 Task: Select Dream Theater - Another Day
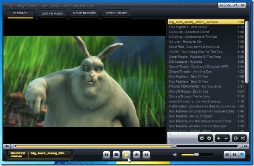(206, 72)
